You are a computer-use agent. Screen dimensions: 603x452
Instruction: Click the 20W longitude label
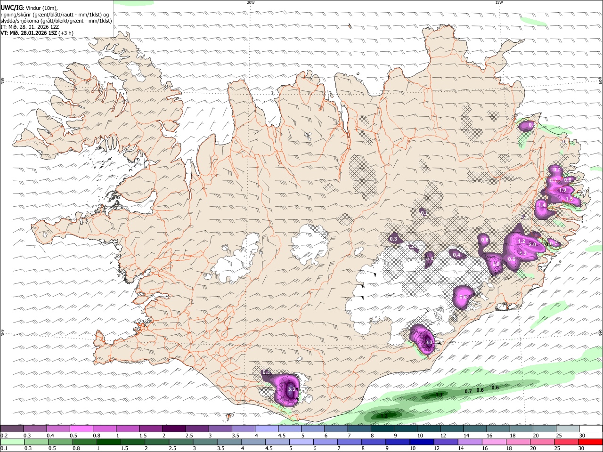(251, 2)
